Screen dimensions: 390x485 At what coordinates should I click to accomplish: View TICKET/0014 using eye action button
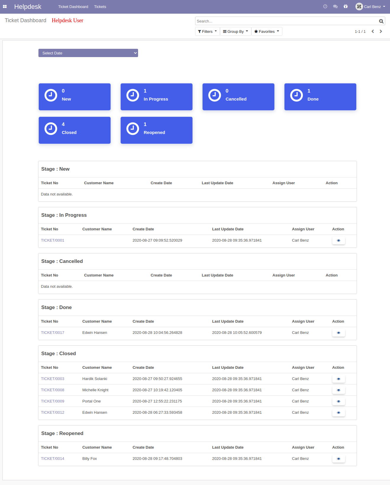[x=339, y=459]
